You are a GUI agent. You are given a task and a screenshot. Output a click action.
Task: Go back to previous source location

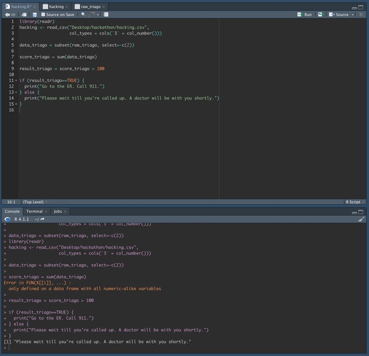click(7, 14)
